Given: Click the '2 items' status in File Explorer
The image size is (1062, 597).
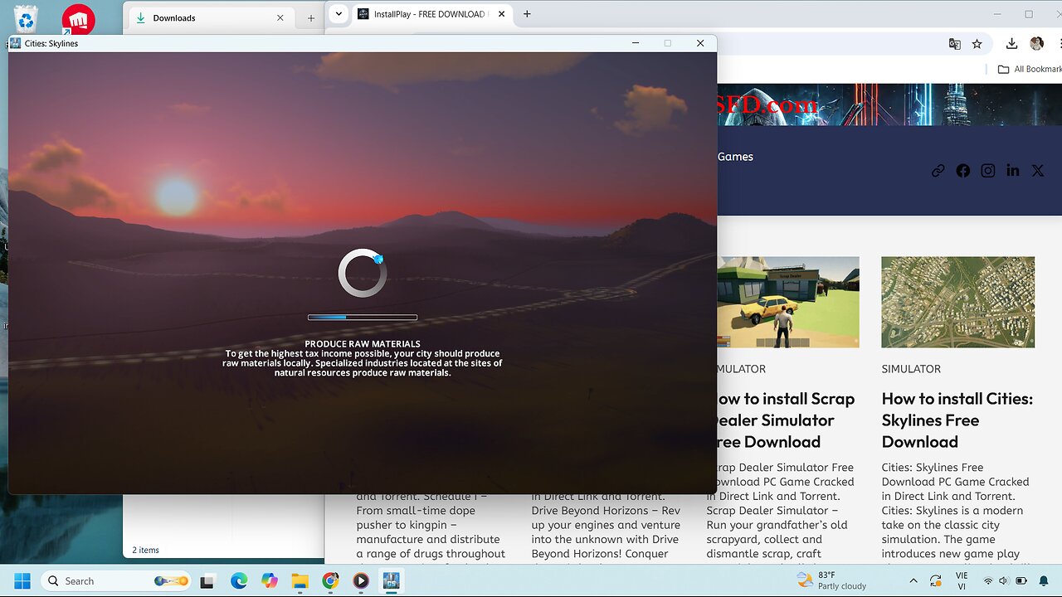Looking at the screenshot, I should pos(146,550).
